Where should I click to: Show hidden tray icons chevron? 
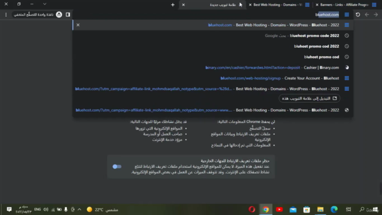click(x=79, y=210)
